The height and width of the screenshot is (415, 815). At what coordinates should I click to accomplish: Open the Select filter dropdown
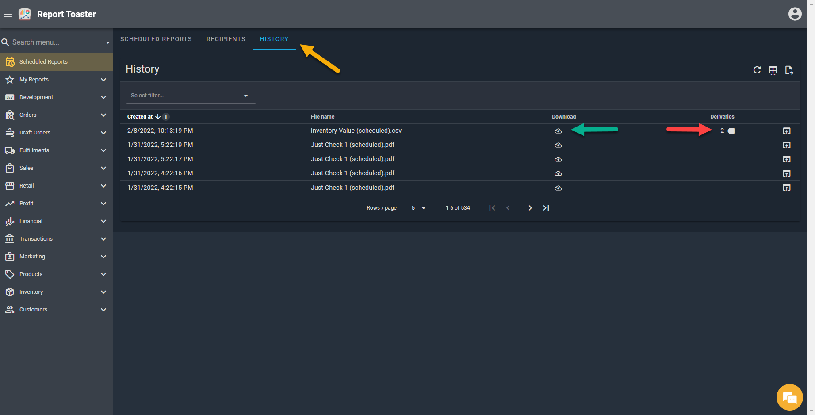click(x=191, y=96)
